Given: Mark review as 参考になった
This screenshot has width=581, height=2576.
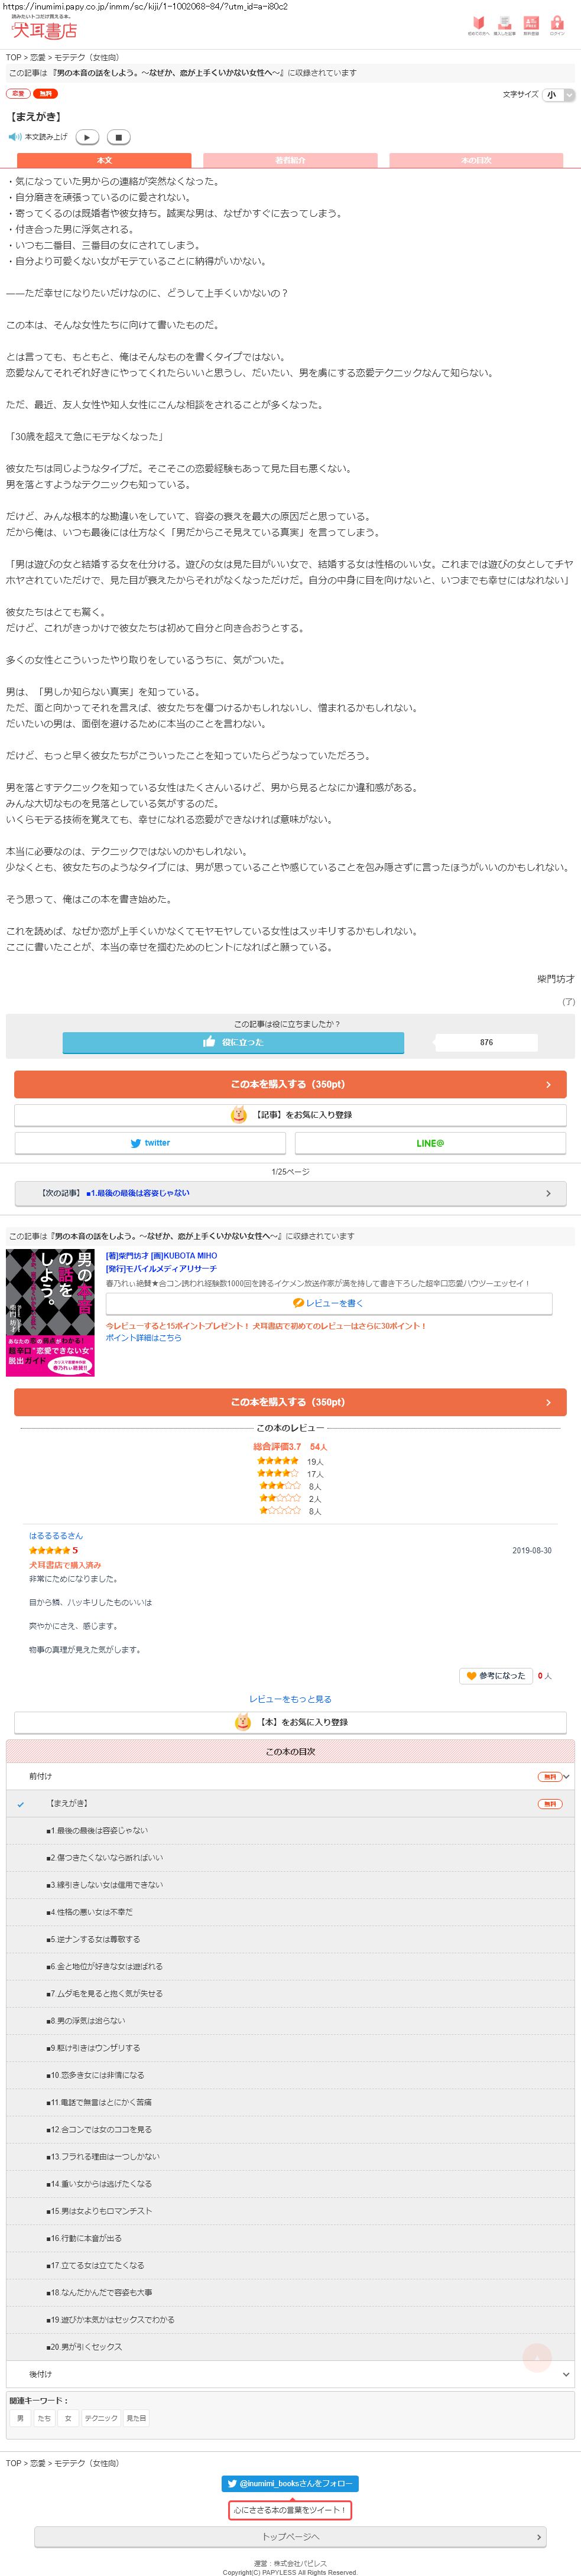Looking at the screenshot, I should coord(496,1675).
